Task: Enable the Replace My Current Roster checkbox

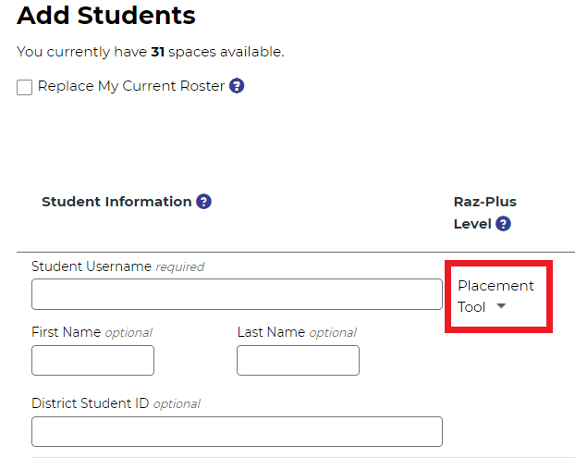Action: (x=25, y=87)
